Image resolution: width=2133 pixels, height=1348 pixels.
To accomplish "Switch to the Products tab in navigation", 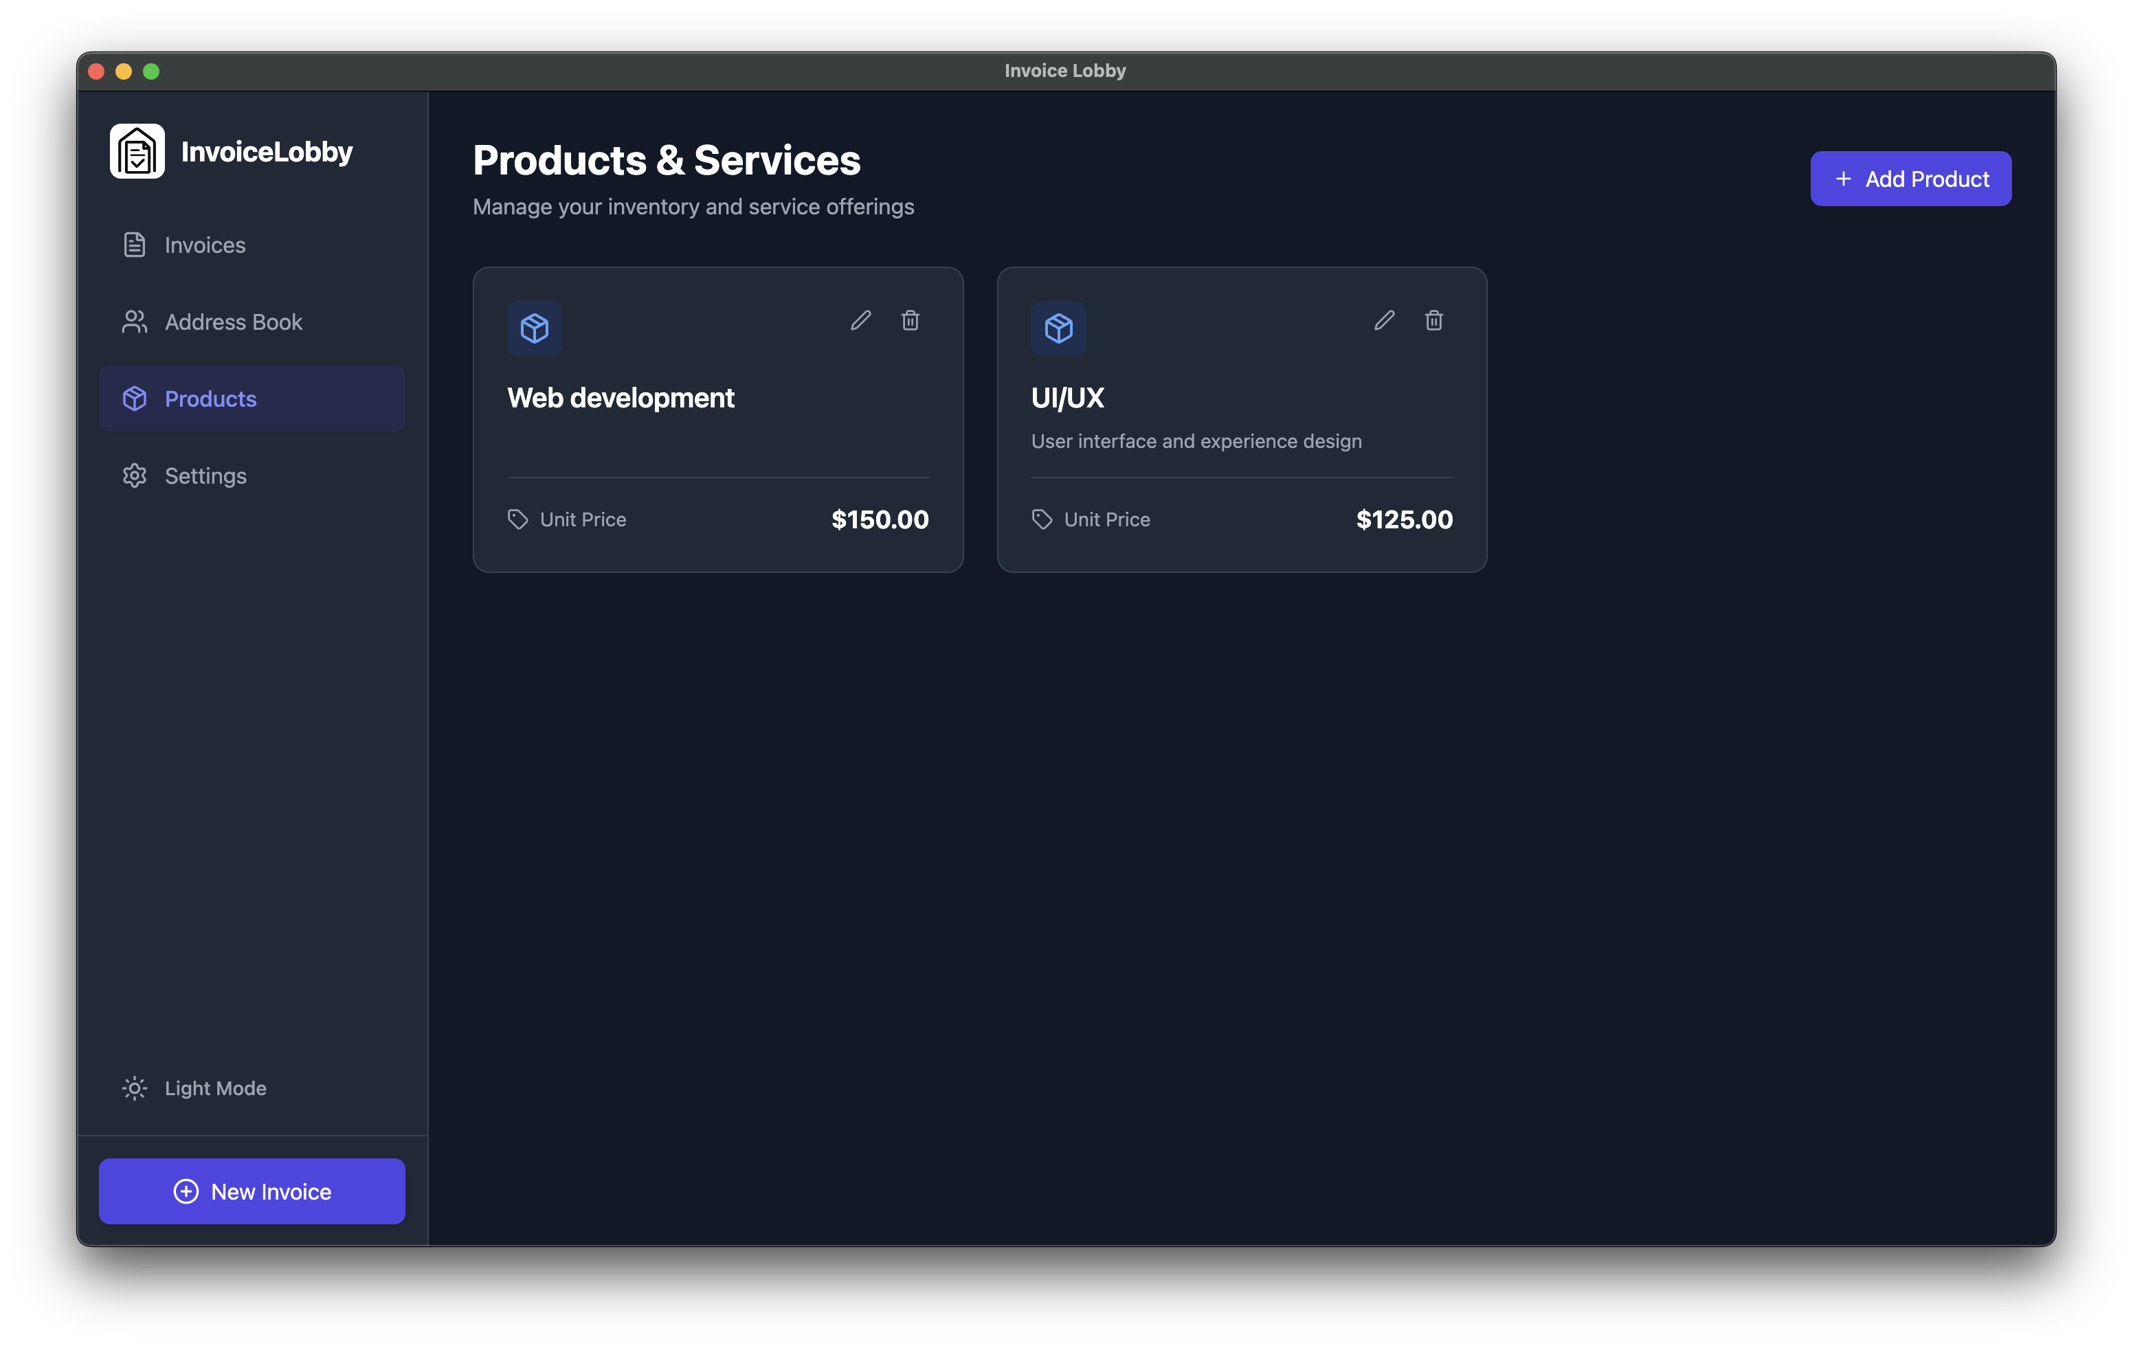I will point(210,398).
